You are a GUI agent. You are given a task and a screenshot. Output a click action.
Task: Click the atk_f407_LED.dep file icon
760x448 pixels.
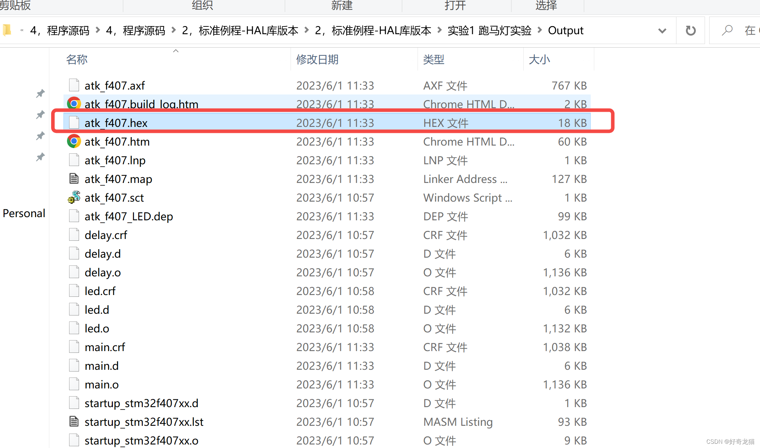[x=74, y=216]
